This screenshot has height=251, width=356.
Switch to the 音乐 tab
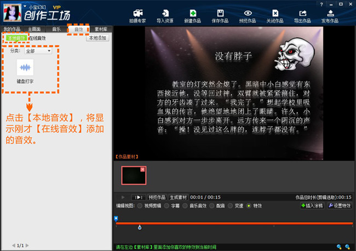56,29
